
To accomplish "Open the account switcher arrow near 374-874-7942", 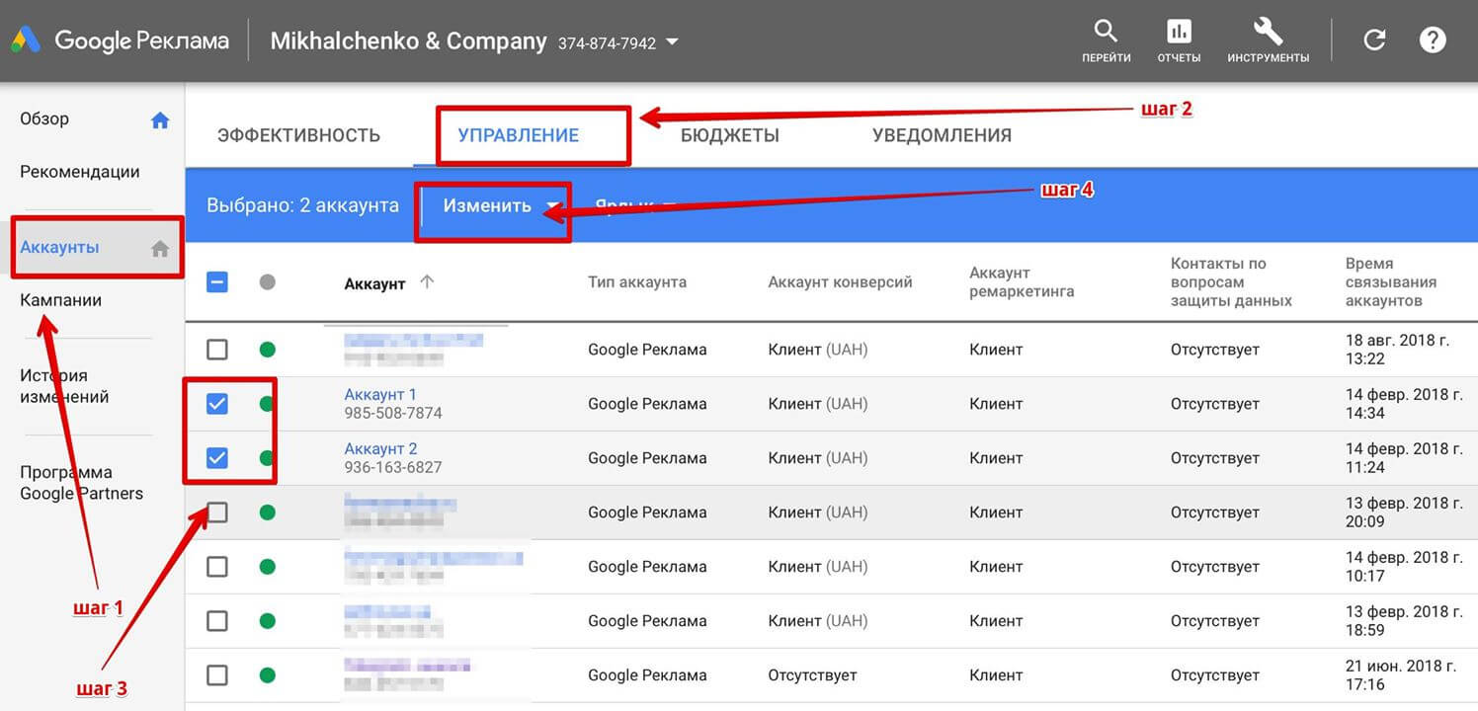I will point(672,42).
